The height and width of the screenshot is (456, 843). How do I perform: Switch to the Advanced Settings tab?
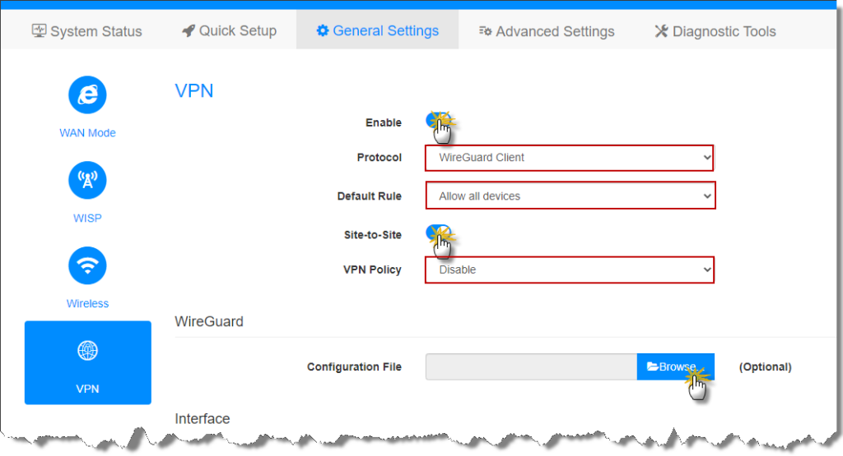pos(547,31)
